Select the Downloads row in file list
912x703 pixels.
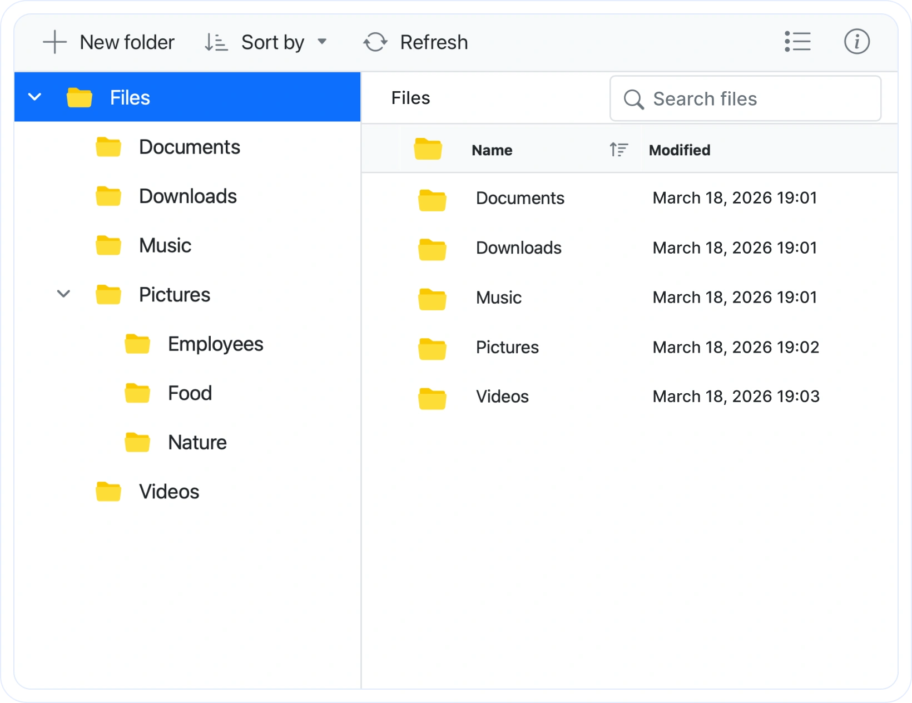pyautogui.click(x=630, y=248)
